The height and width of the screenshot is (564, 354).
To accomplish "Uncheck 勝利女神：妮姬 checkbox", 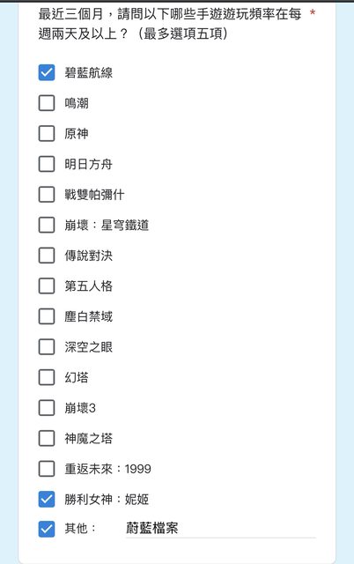I will (x=47, y=500).
